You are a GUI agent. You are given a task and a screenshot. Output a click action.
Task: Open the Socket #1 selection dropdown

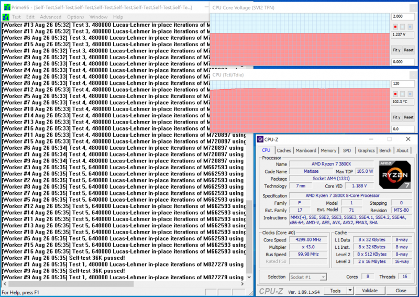coord(308,277)
